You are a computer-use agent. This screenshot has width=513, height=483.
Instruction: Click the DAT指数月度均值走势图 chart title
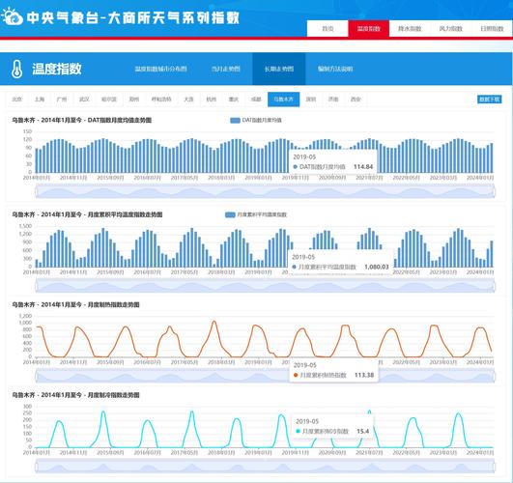click(x=81, y=121)
